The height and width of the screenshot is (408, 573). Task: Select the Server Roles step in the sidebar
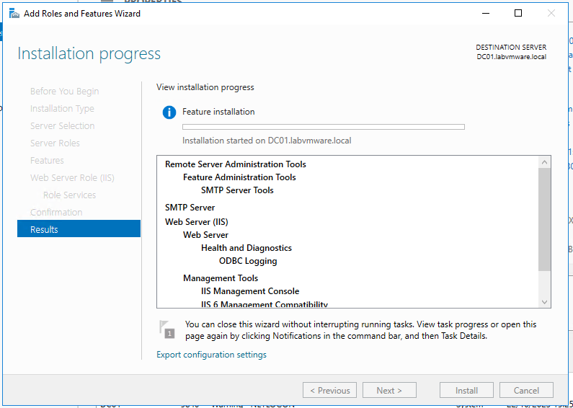tap(55, 143)
